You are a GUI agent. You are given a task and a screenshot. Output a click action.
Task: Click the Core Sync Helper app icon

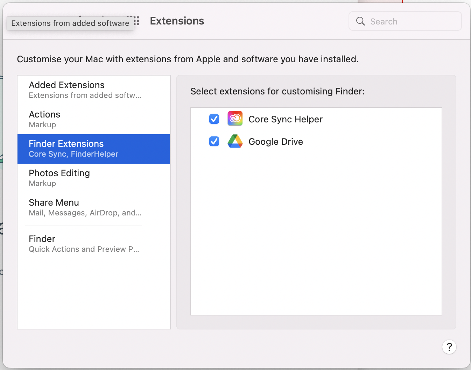click(235, 119)
